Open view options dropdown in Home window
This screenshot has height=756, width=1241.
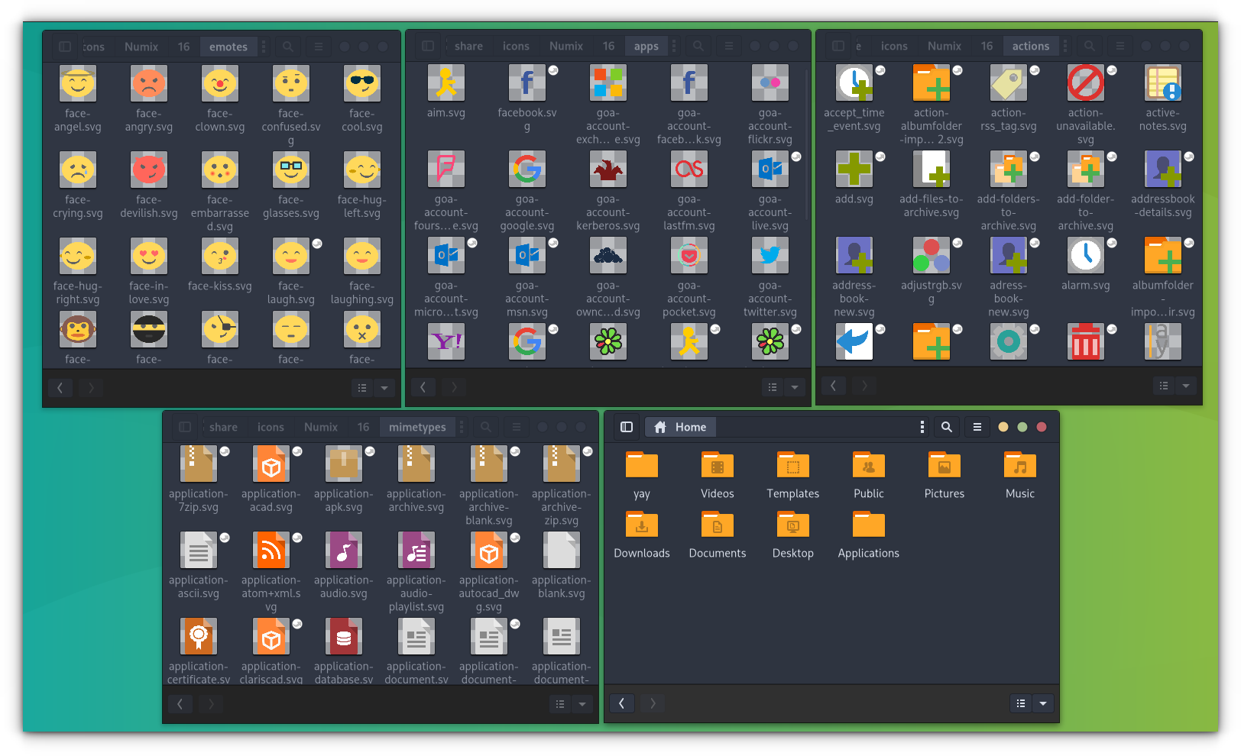[x=1043, y=703]
